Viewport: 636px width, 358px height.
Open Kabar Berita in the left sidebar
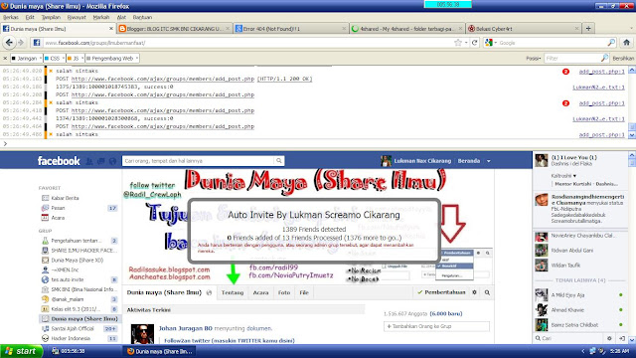click(x=65, y=198)
